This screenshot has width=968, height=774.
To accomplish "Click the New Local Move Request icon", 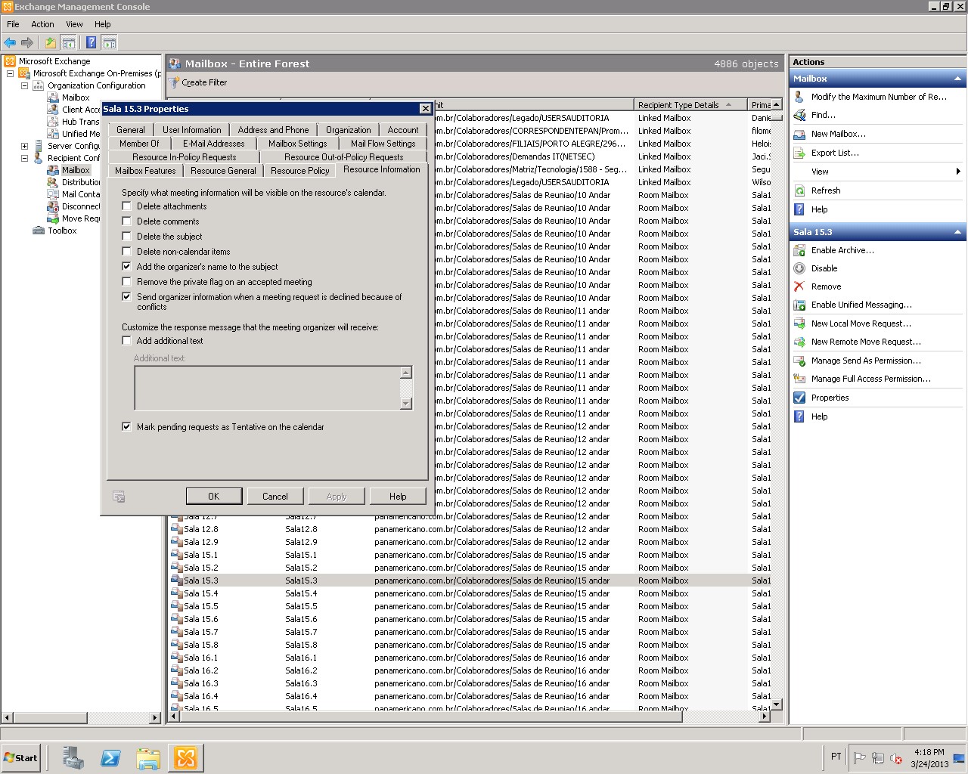I will 799,324.
